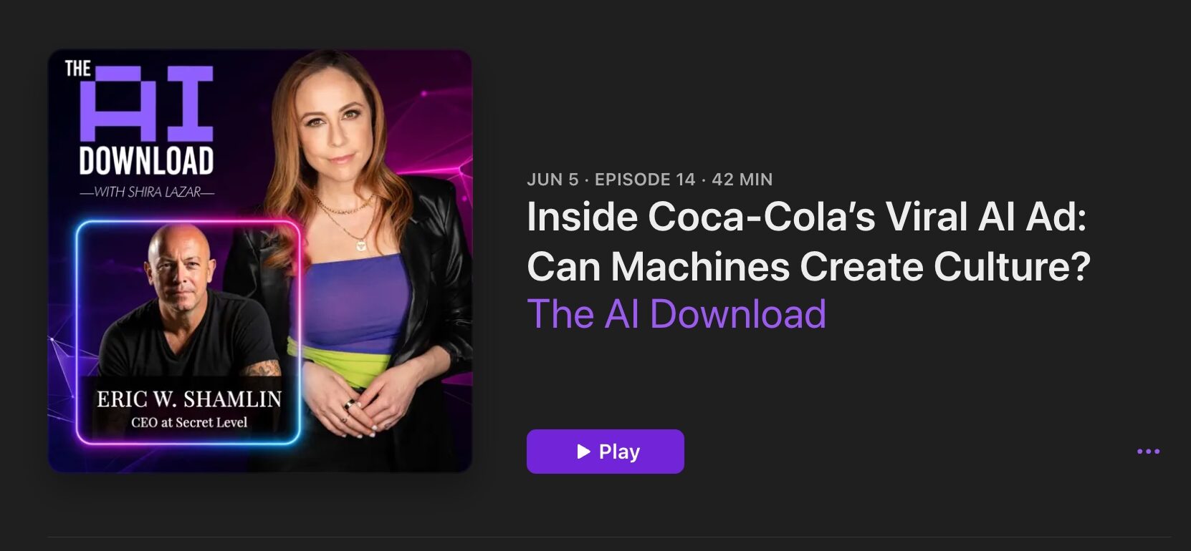
Task: Click the Play text label on the button
Action: pyautogui.click(x=619, y=452)
